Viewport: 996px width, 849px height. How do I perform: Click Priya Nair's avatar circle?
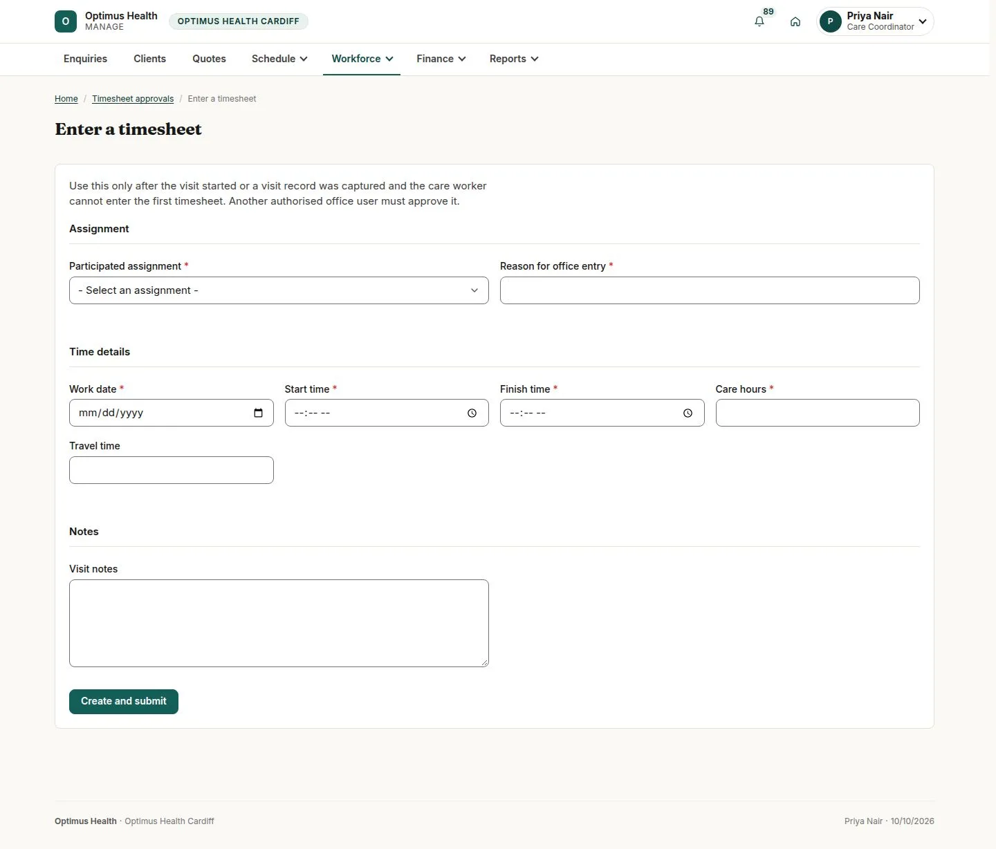(831, 21)
